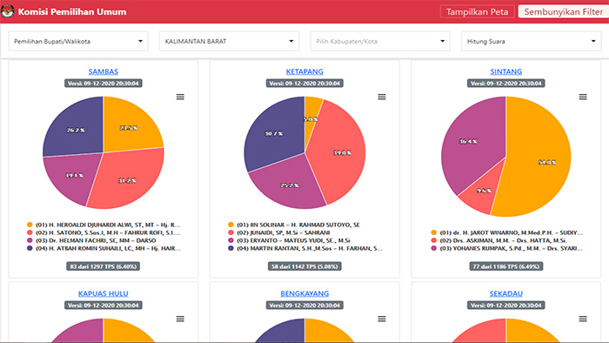This screenshot has width=609, height=343.
Task: Click "77 dari 1186 TPS" badge
Action: point(506,266)
